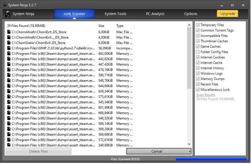Open the PC Analysis tab
Viewport: 251px width, 164px height.
coord(155,14)
